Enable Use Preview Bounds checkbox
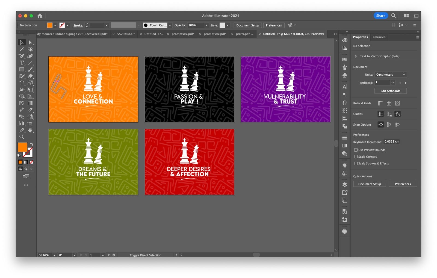Image resolution: width=437 pixels, height=278 pixels. coord(356,150)
